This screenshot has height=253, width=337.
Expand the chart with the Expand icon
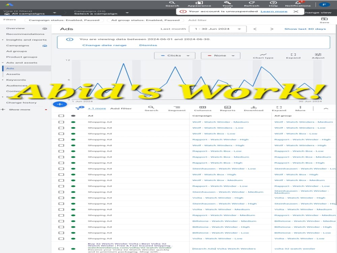pyautogui.click(x=293, y=56)
